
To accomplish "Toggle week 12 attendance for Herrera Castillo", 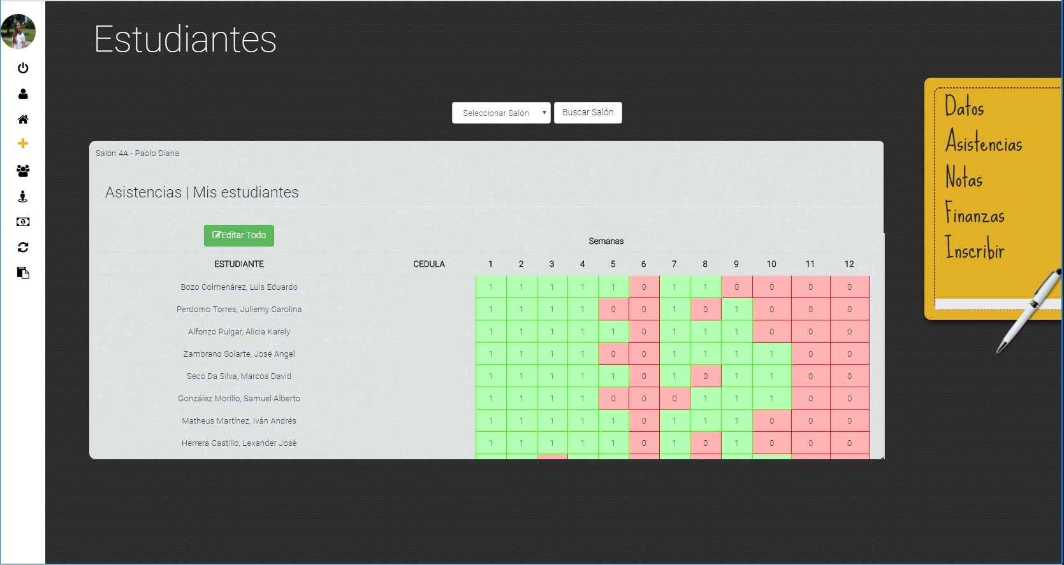I will [x=849, y=443].
